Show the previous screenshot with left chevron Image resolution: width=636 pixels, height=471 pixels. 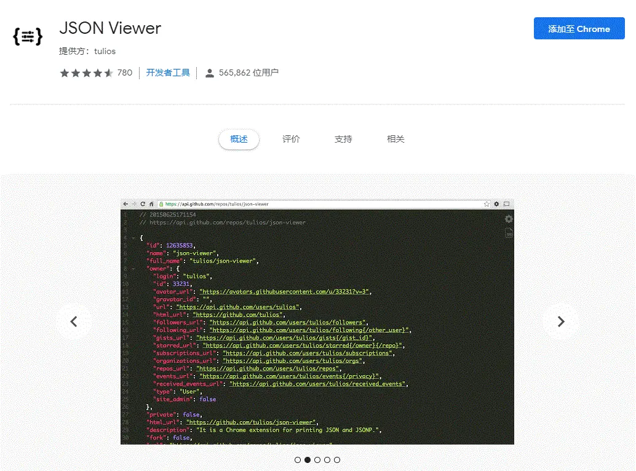click(x=74, y=322)
